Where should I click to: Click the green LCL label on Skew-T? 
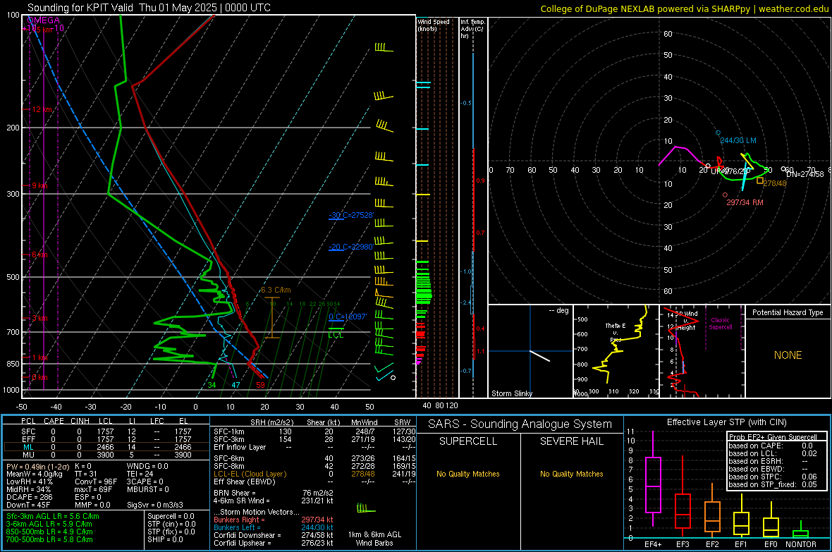(x=336, y=334)
